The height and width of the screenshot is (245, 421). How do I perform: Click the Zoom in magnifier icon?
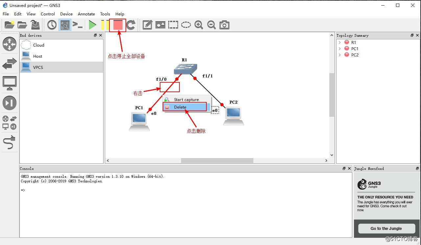199,25
